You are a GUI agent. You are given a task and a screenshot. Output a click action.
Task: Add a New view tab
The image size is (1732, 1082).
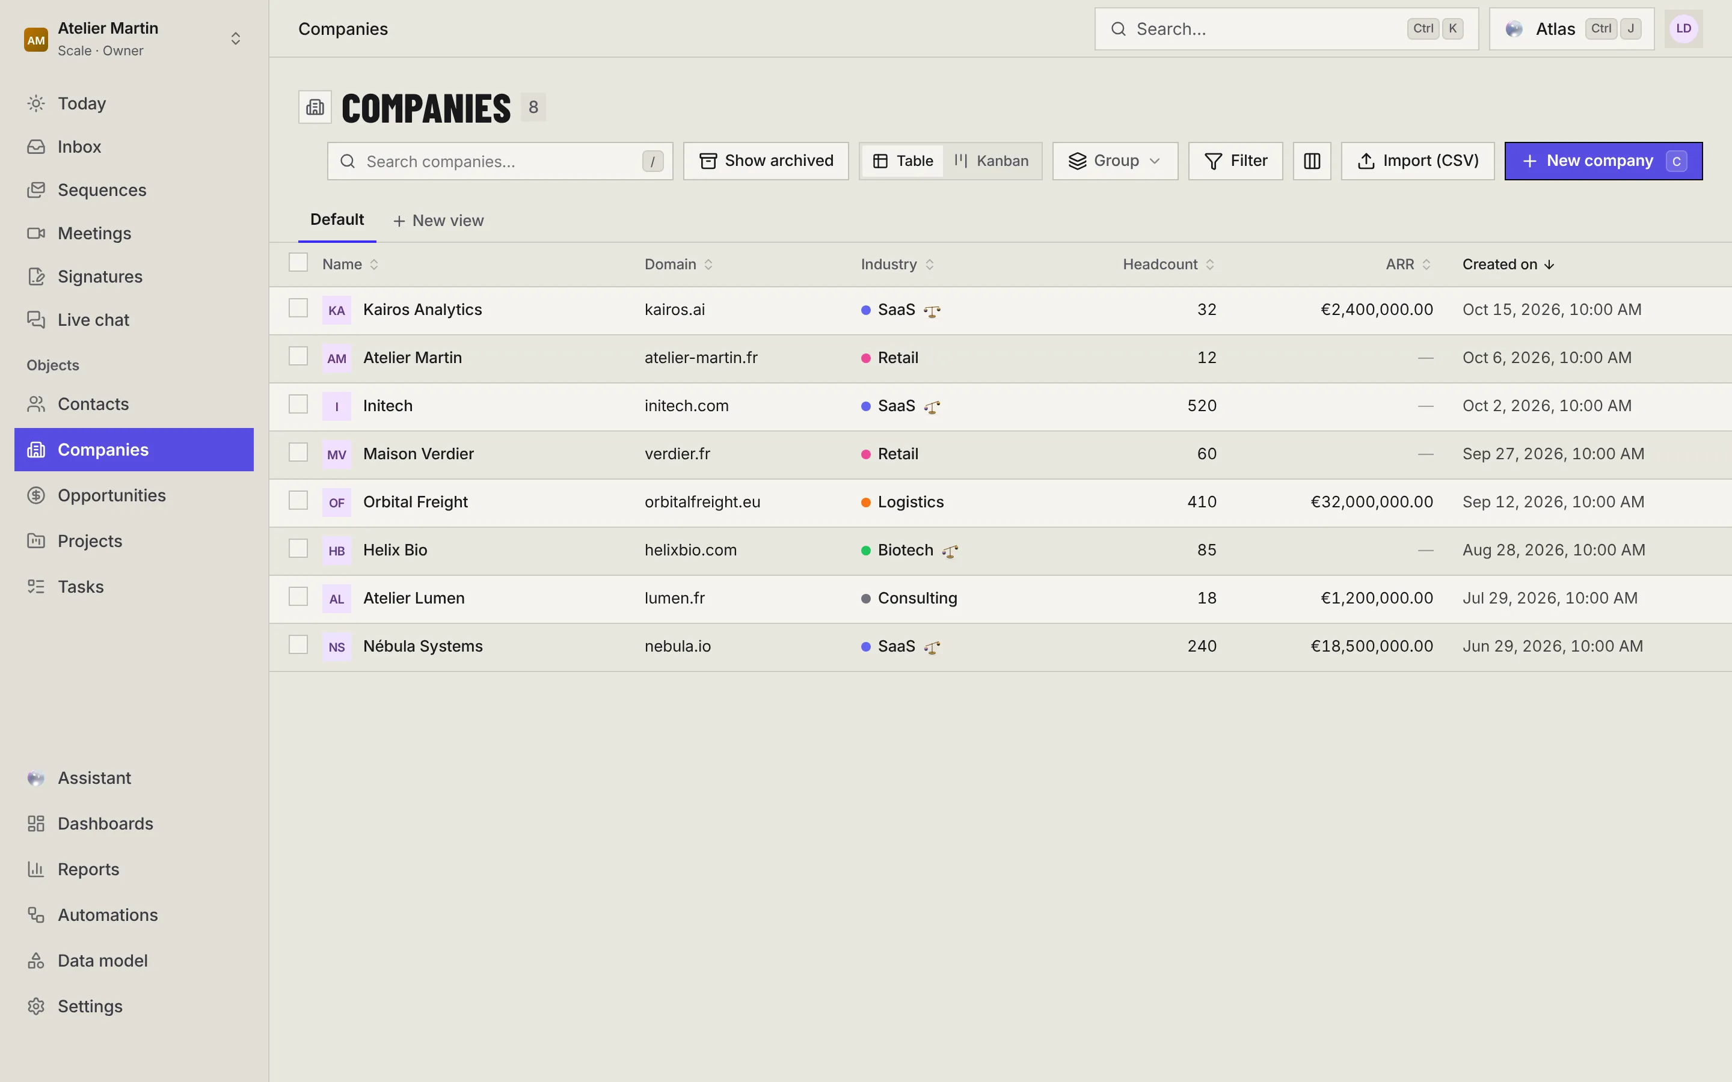438,221
